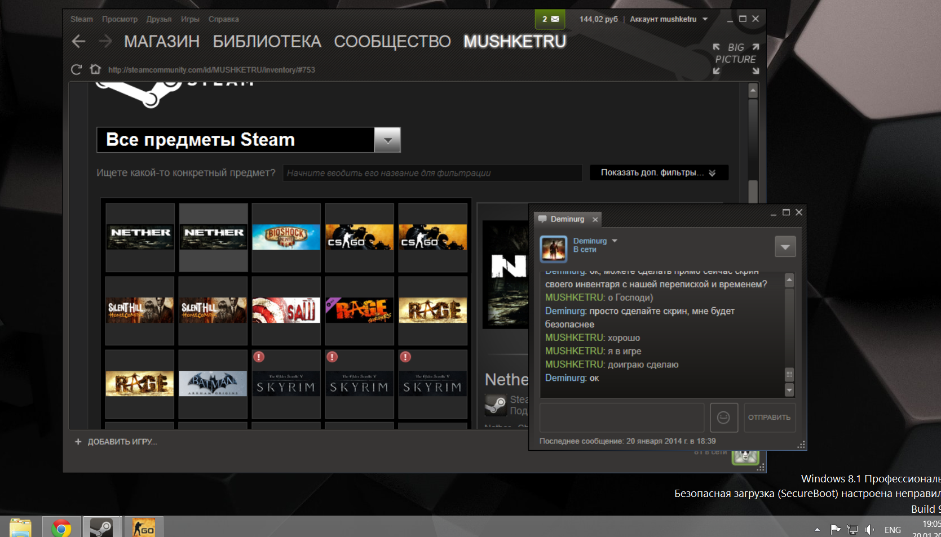Open the ENG language indicator in tray
The height and width of the screenshot is (537, 941).
pyautogui.click(x=893, y=530)
